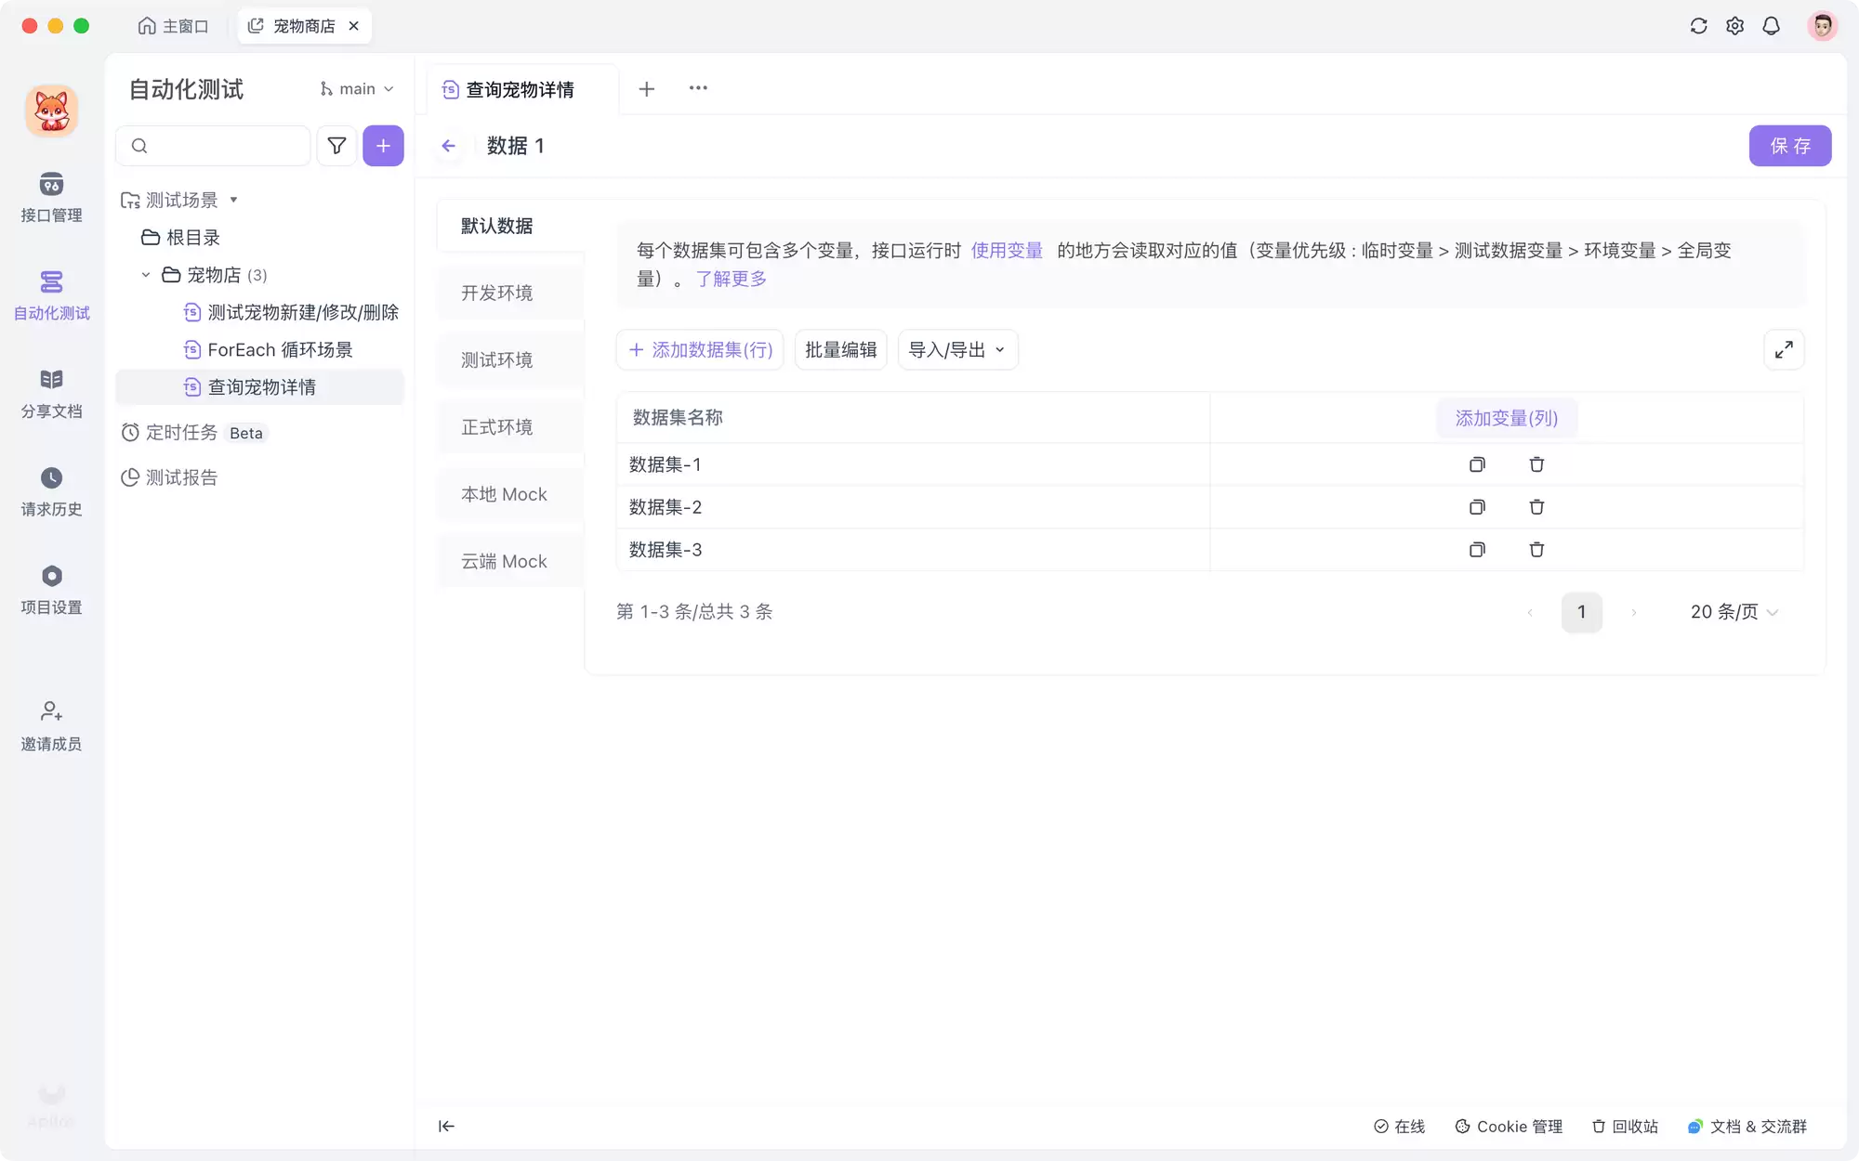Open the 了解更多 link

732,279
